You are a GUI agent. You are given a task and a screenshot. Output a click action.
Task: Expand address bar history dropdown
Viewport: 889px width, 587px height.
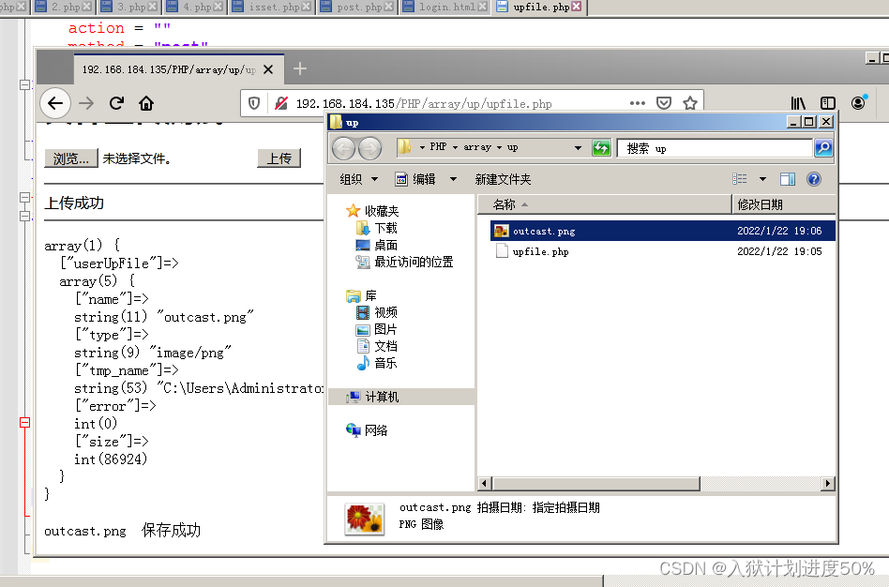[x=578, y=148]
